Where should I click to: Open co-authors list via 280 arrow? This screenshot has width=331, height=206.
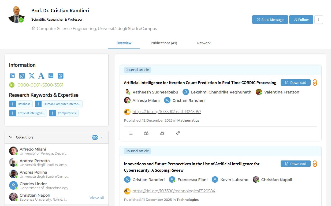tap(101, 137)
